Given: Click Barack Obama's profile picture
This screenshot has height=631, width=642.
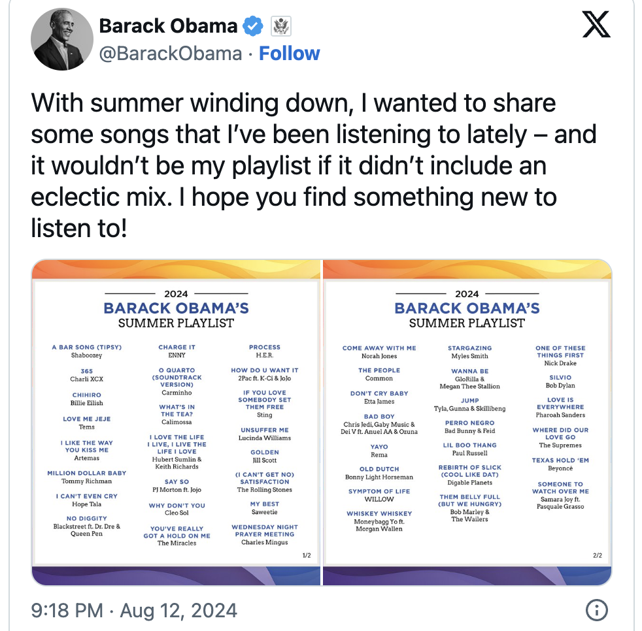Looking at the screenshot, I should [x=59, y=40].
